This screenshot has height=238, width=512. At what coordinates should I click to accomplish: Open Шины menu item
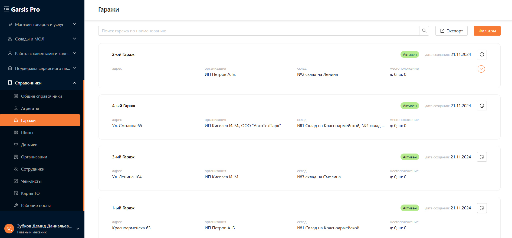click(40, 132)
